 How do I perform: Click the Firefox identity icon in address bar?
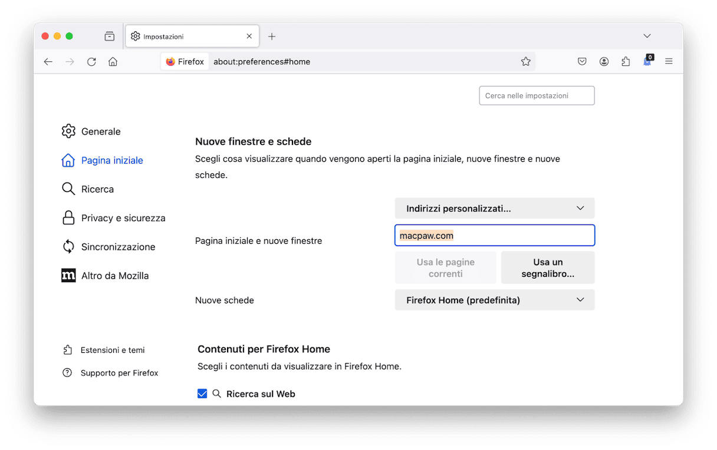coord(185,61)
